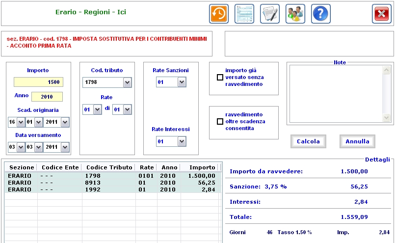Image resolution: width=395 pixels, height=243 pixels.
Task: Click inside the Note text area
Action: (x=336, y=94)
